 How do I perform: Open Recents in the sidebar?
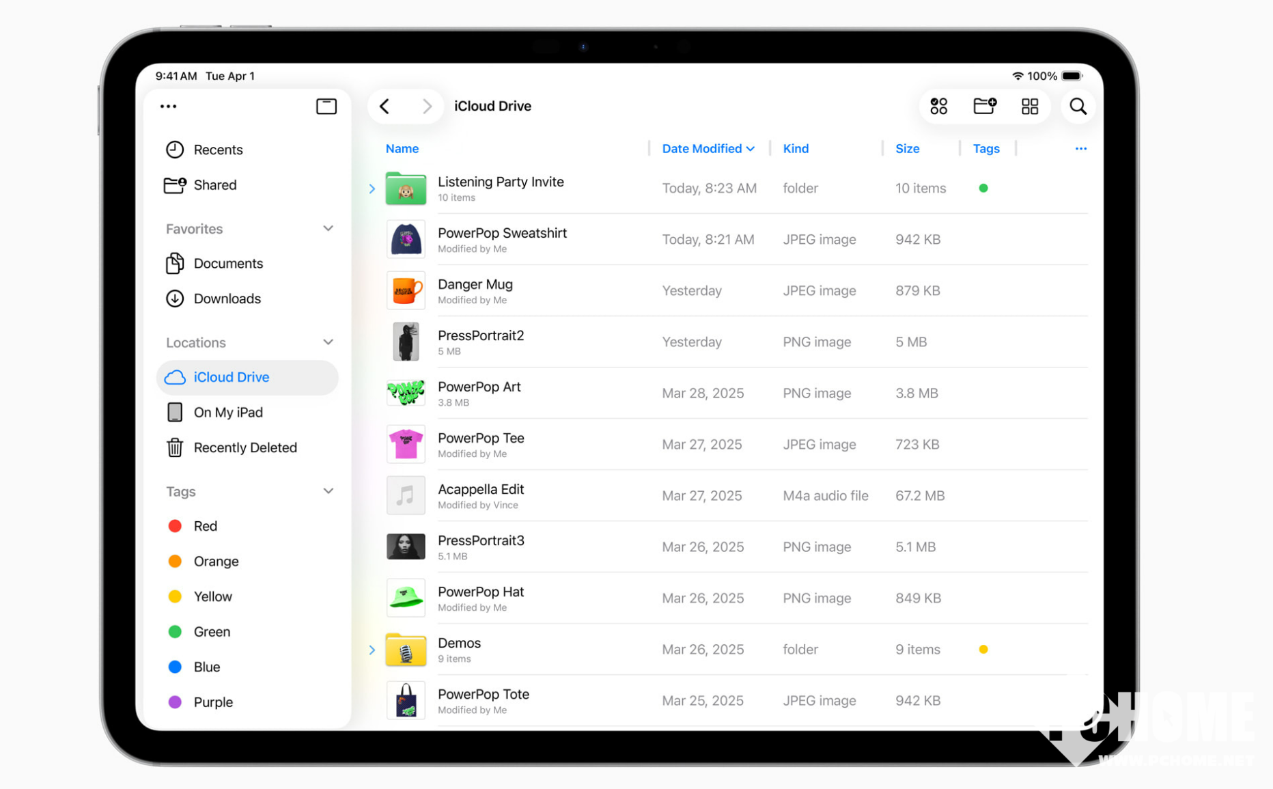click(247, 150)
